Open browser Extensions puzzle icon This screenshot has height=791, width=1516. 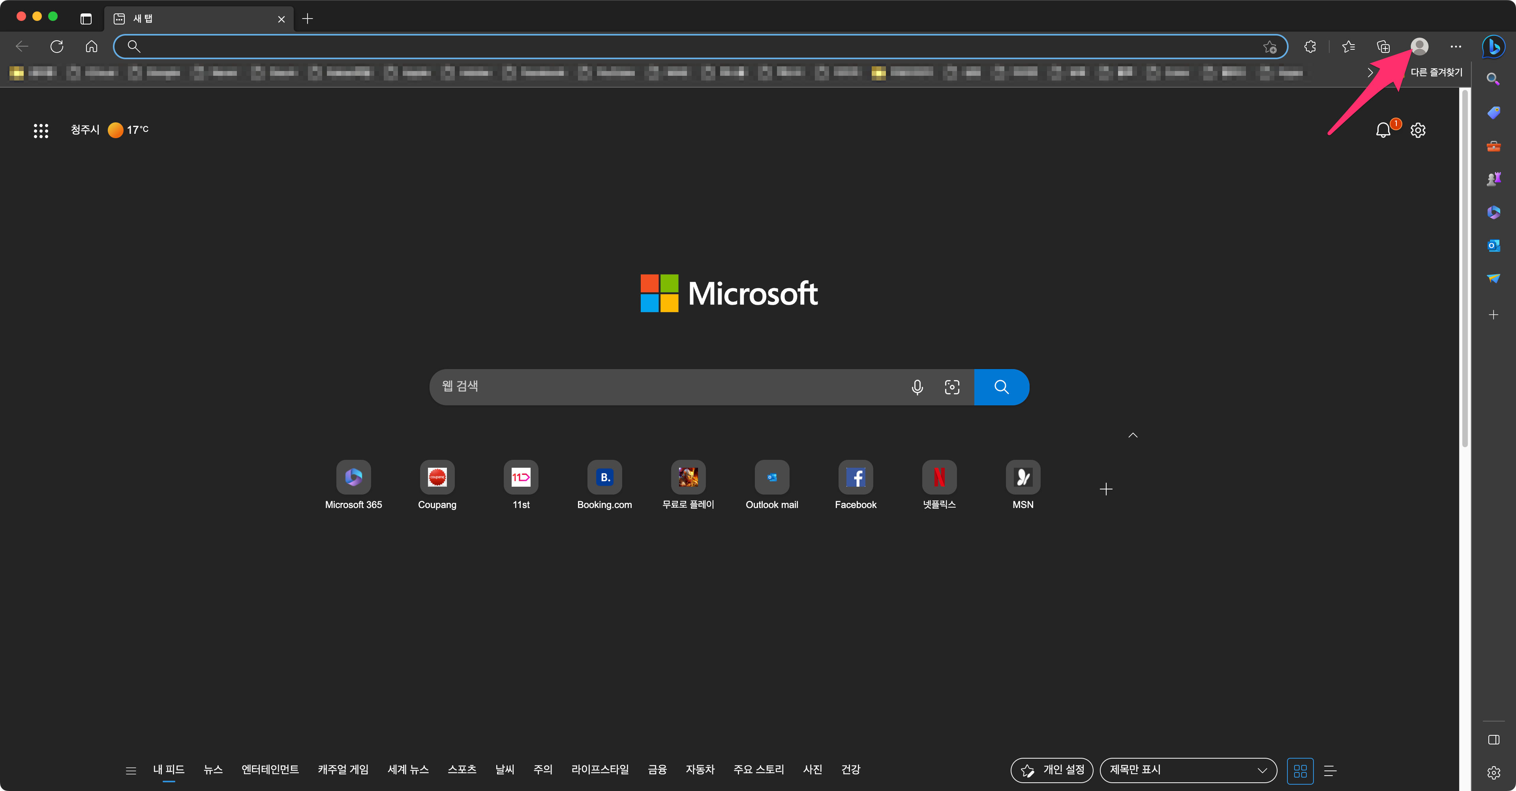(1310, 47)
